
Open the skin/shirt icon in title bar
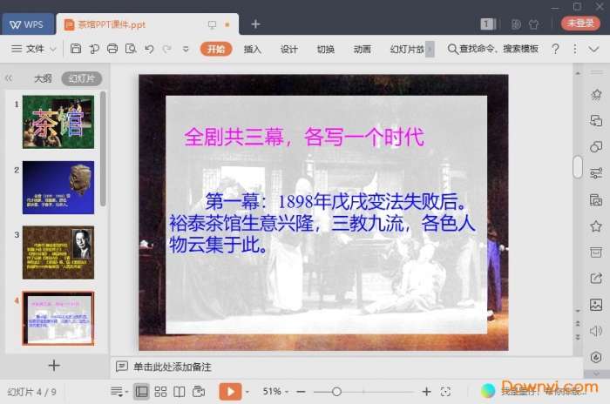coord(533,24)
